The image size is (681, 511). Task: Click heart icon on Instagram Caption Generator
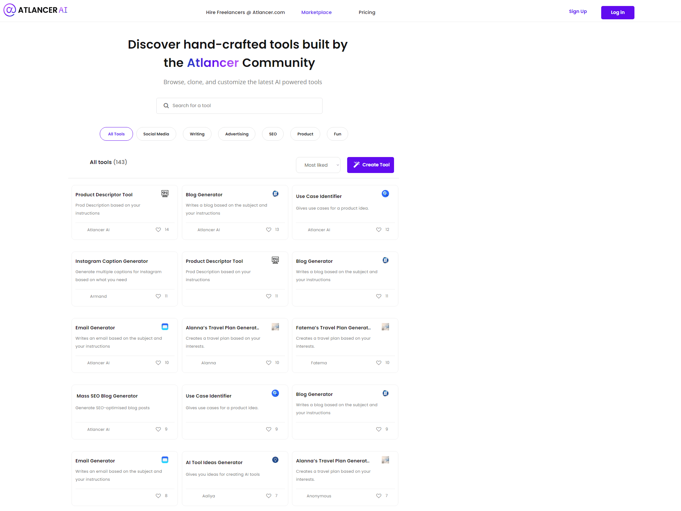[x=158, y=296]
